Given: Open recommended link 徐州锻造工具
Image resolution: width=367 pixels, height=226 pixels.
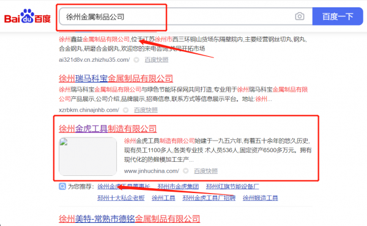Looking at the screenshot, I should (x=261, y=198).
